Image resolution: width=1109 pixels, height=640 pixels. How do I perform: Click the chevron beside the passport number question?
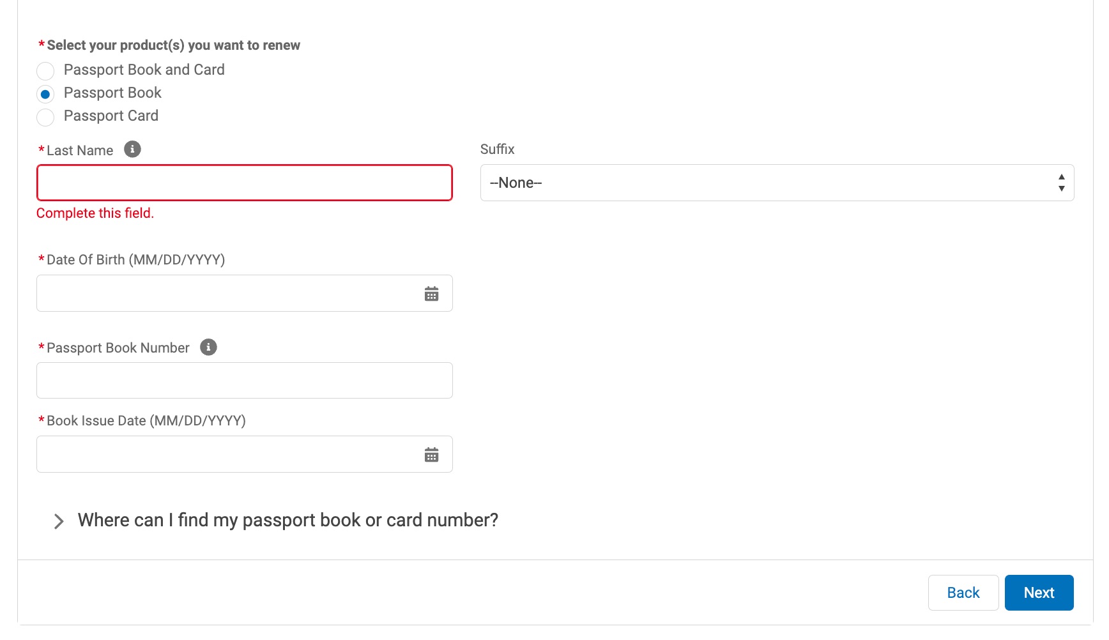click(x=59, y=521)
